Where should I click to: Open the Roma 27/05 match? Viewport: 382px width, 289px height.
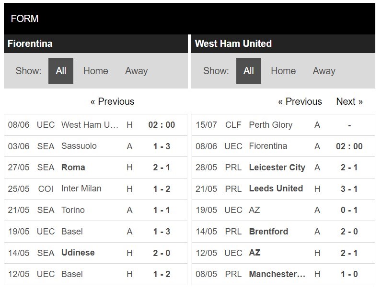[x=96, y=167]
